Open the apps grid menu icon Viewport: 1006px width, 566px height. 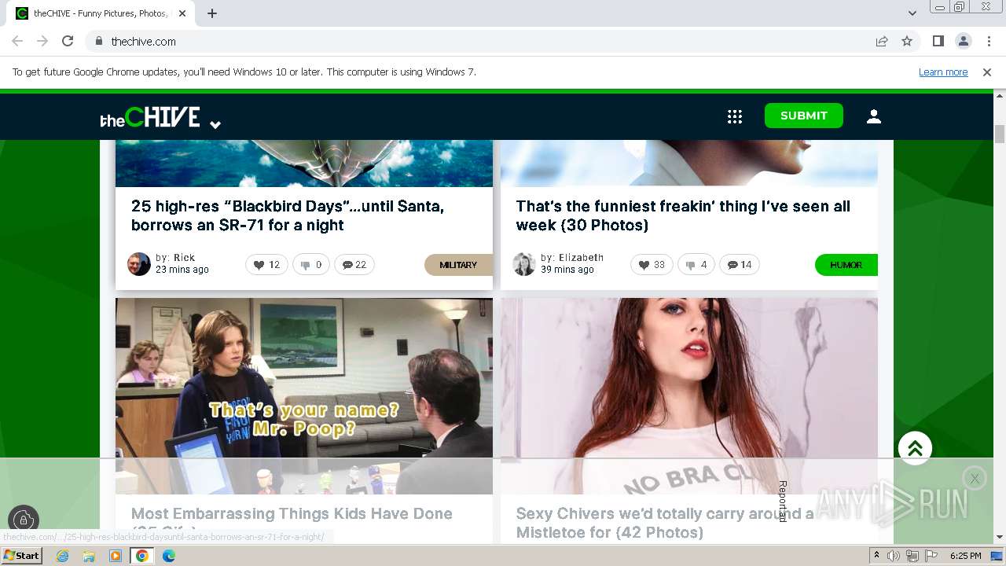(x=735, y=116)
